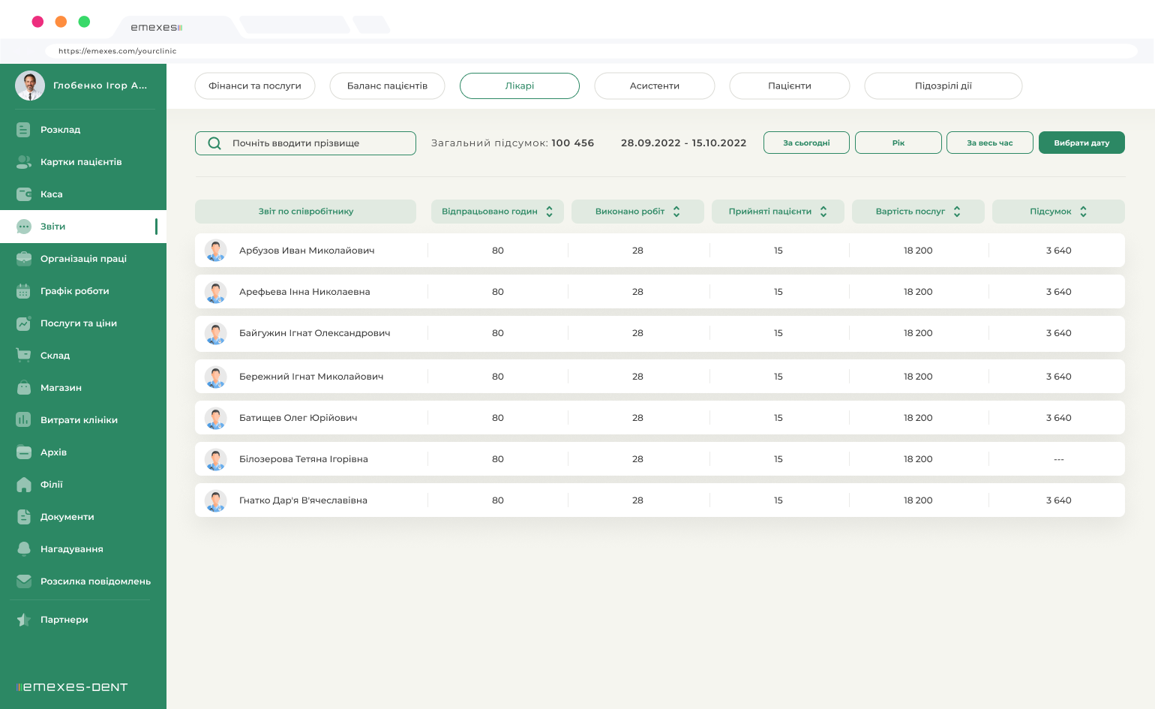
Task: Click avatar of Байгужин Ігнат Олександрович
Action: coord(215,333)
